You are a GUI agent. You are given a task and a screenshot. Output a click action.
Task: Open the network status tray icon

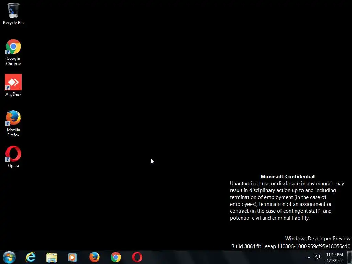click(x=317, y=257)
